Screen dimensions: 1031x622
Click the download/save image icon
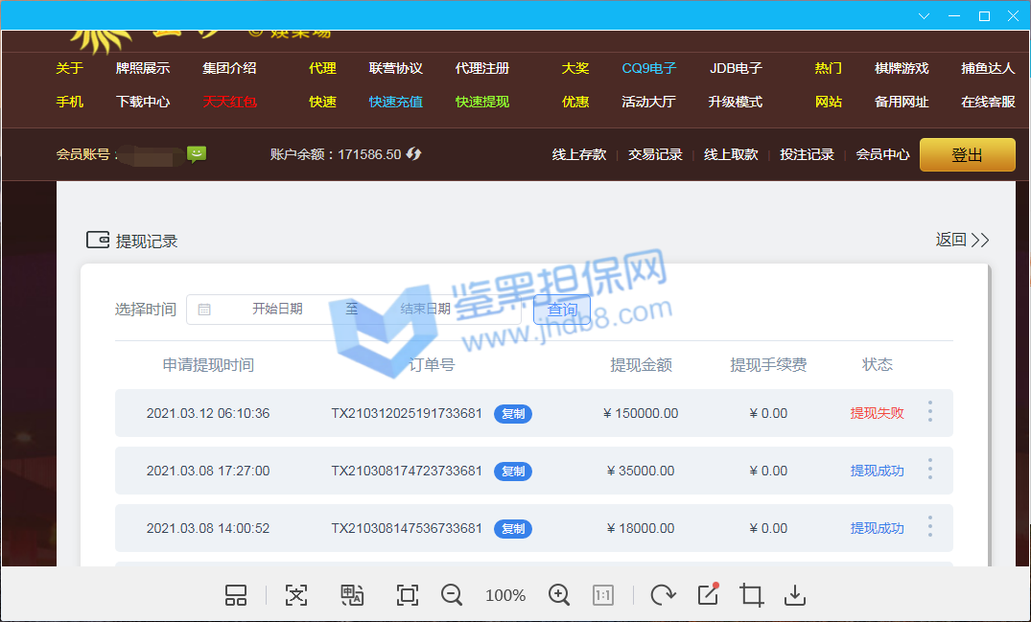(794, 595)
